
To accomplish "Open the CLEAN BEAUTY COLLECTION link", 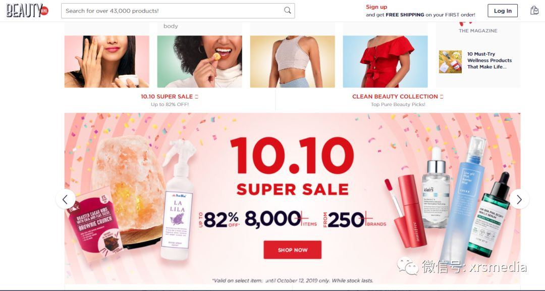I will point(398,96).
